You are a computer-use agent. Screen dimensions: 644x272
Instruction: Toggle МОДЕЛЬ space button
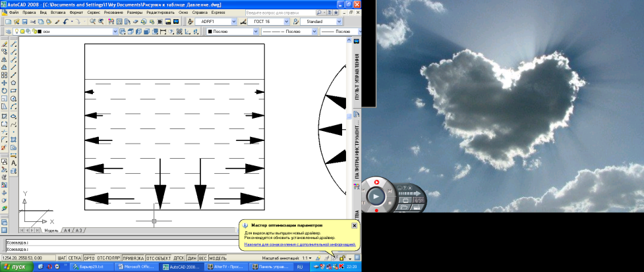point(218,258)
